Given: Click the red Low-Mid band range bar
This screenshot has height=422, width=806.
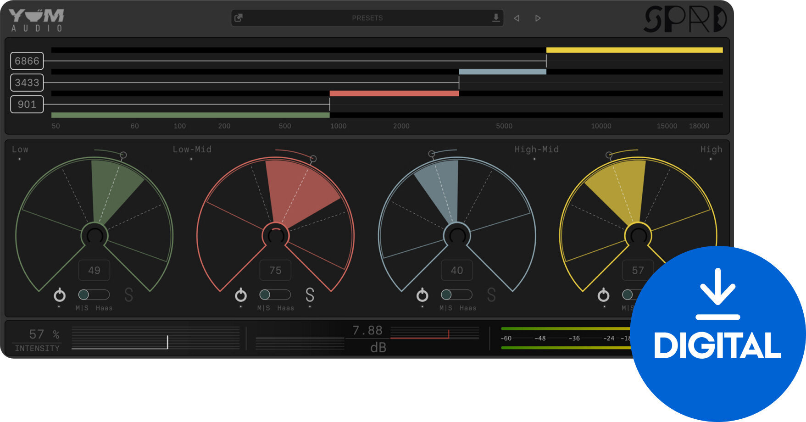Looking at the screenshot, I should 394,93.
